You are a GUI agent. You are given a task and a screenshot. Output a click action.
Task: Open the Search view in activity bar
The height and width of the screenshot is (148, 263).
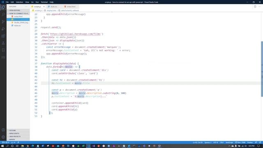3,15
